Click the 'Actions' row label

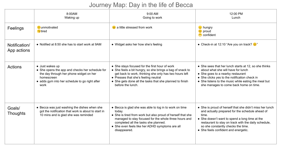tap(14, 67)
